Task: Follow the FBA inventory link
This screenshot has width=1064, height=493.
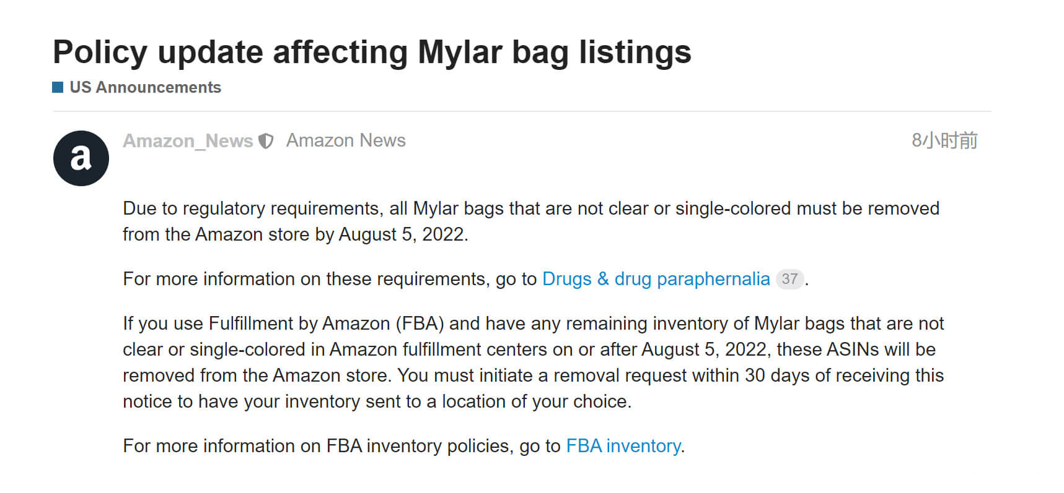Action: point(623,446)
